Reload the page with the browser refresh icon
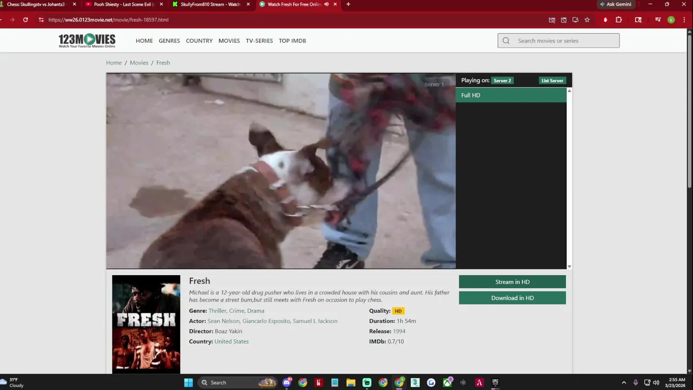Image resolution: width=693 pixels, height=390 pixels. click(25, 19)
